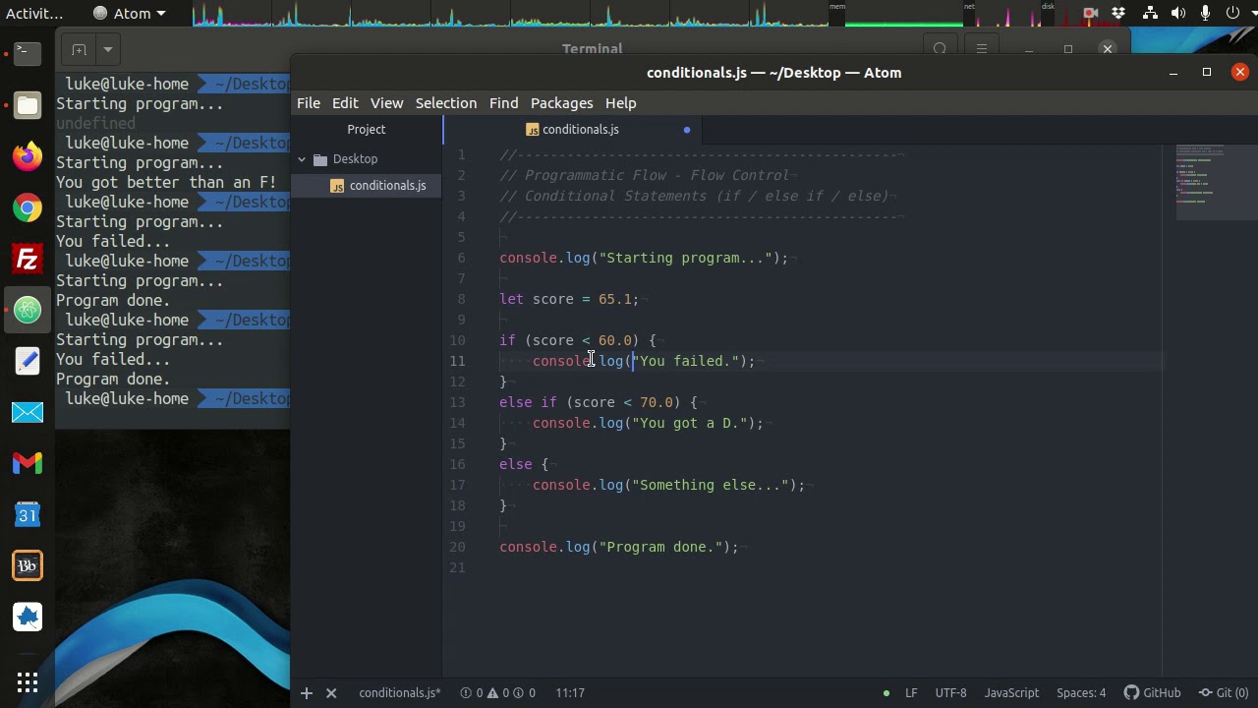Viewport: 1258px width, 708px height.
Task: Select the conditionals.js editor tab
Action: (x=573, y=130)
